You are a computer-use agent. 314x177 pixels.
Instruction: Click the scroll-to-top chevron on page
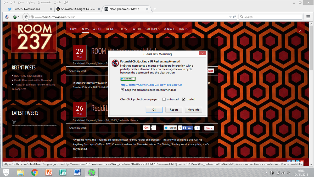300,31
